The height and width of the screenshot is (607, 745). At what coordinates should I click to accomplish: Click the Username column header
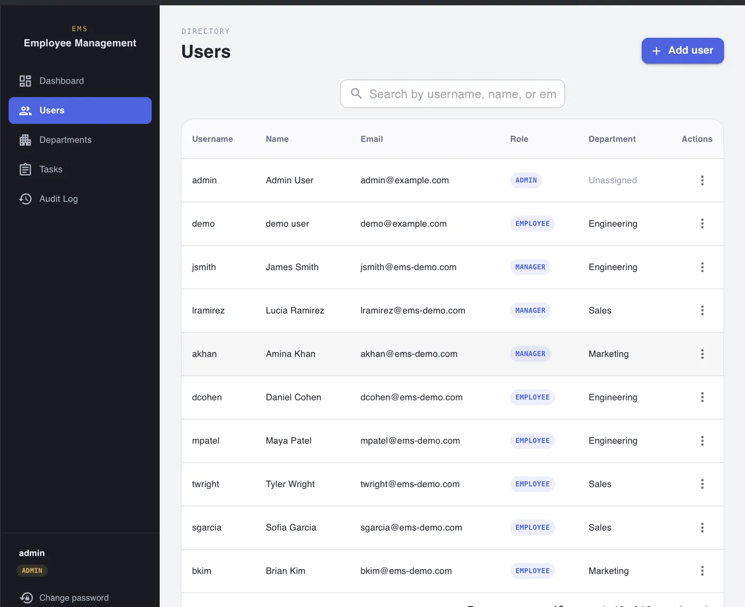point(212,139)
